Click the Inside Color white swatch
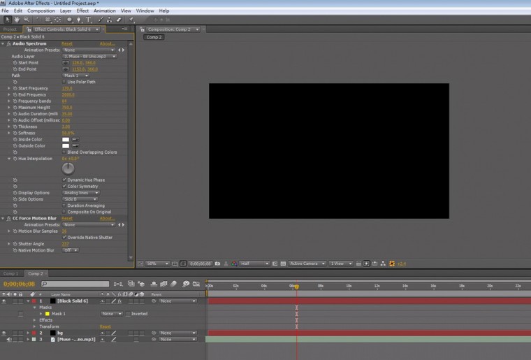The width and height of the screenshot is (531, 360). pos(66,139)
